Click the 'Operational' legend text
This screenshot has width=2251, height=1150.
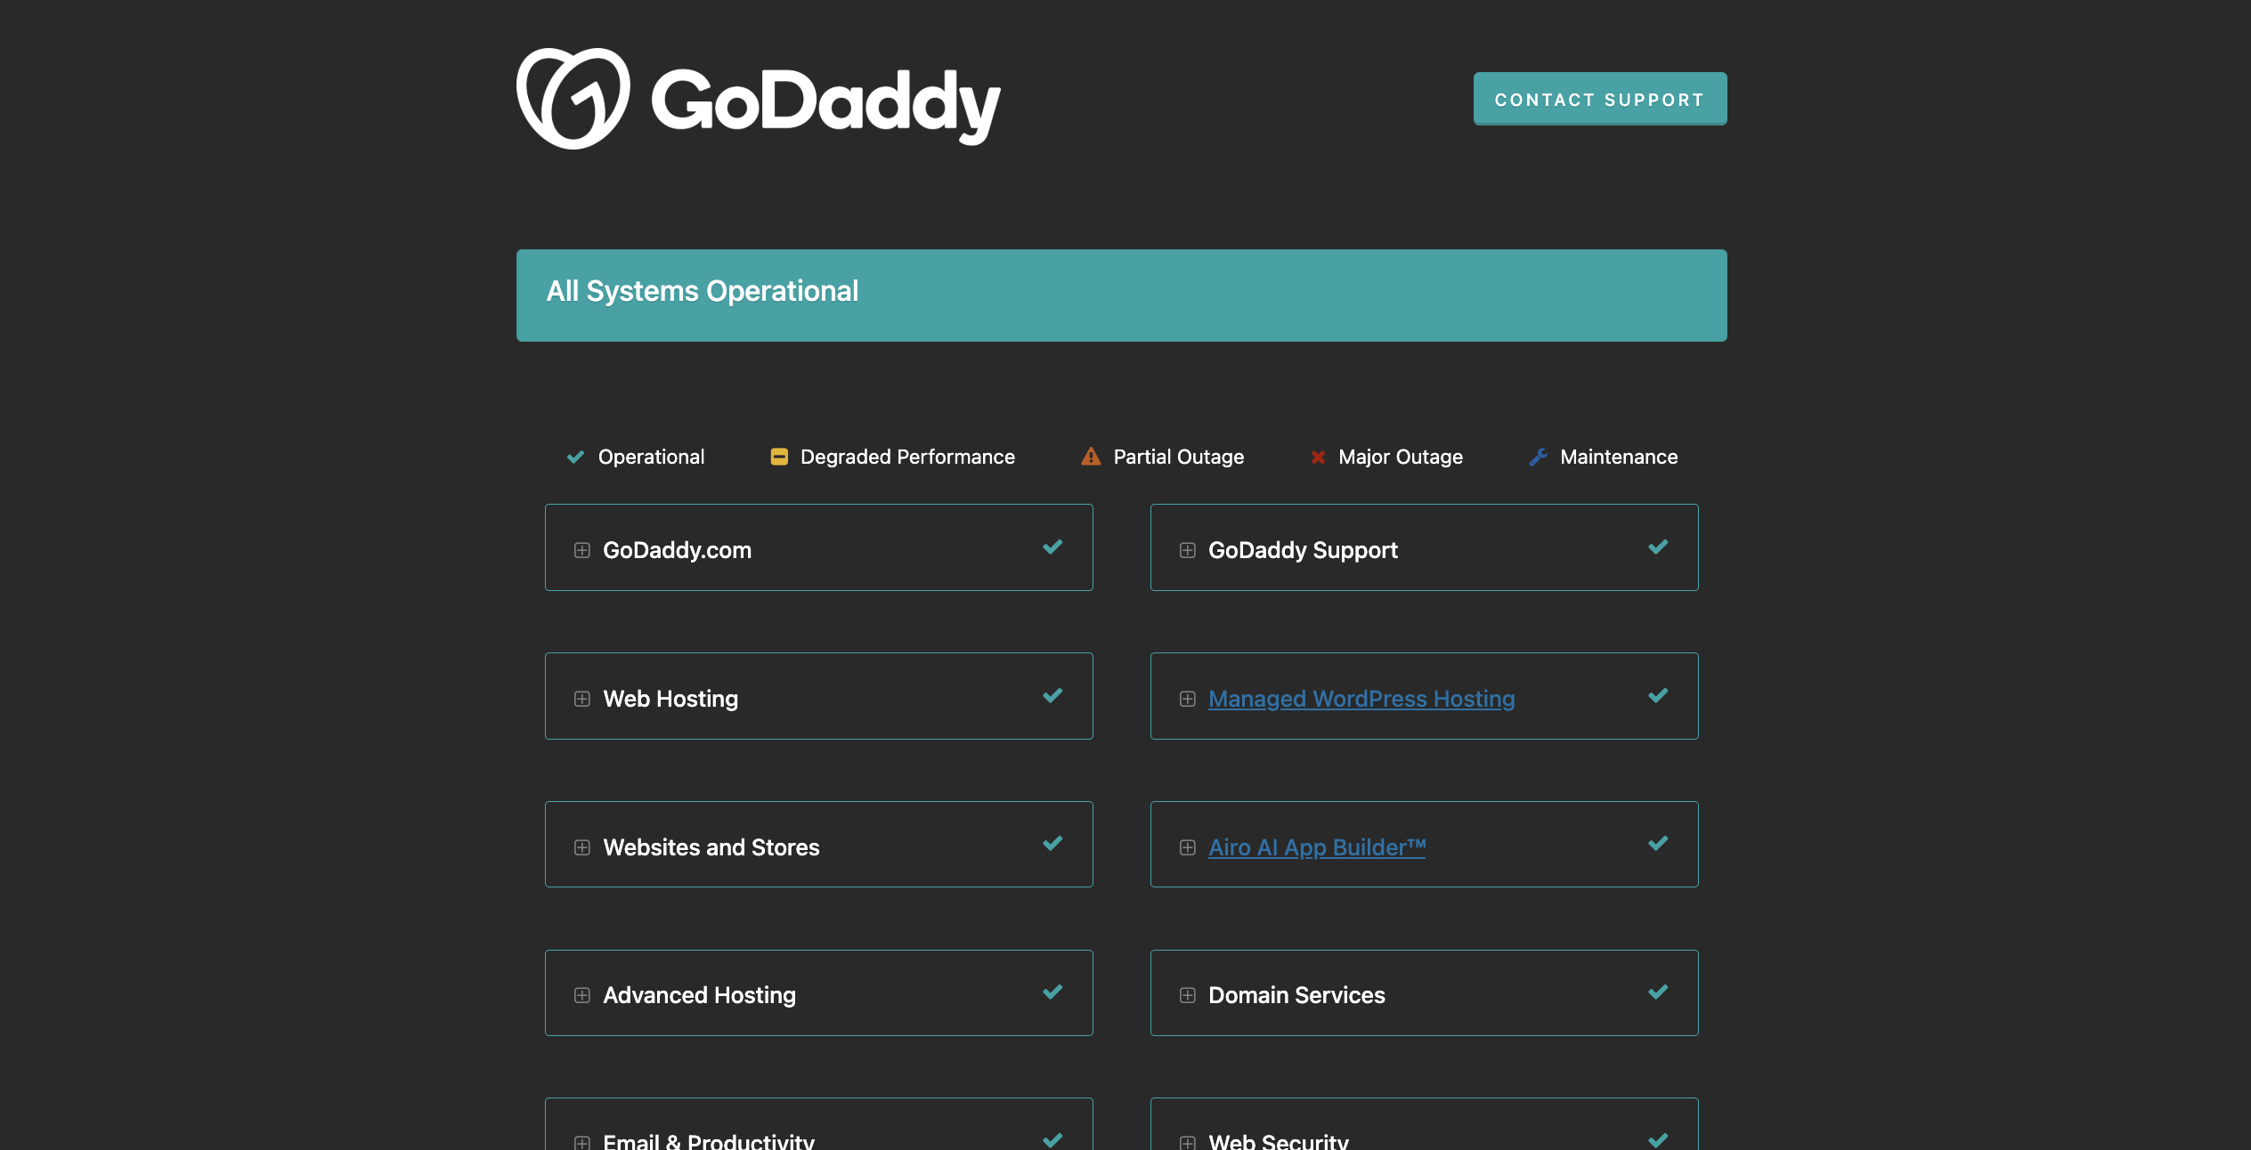(x=651, y=457)
